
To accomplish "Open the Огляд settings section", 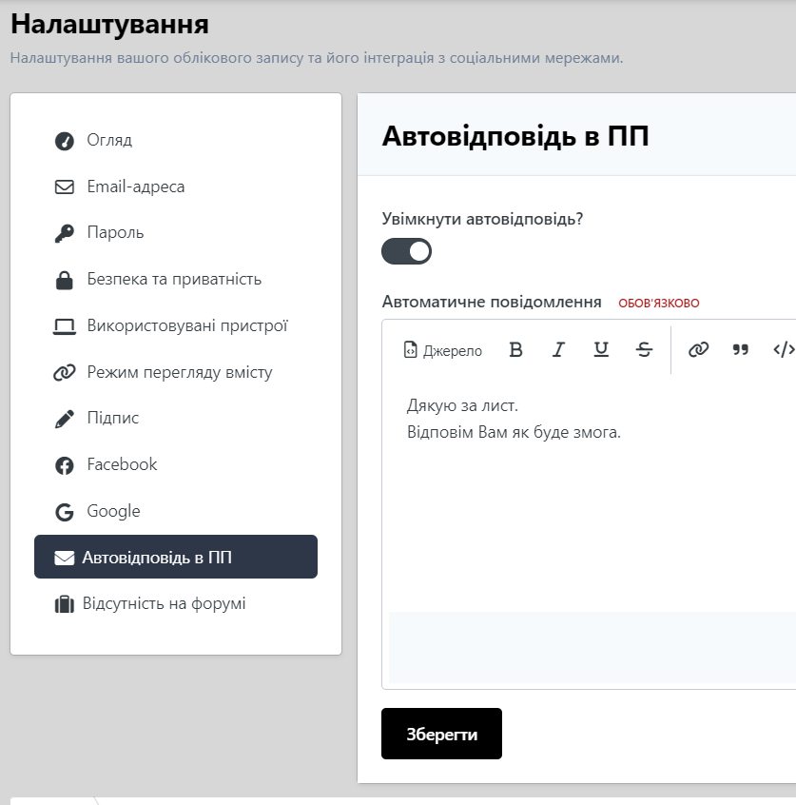I will (x=109, y=141).
